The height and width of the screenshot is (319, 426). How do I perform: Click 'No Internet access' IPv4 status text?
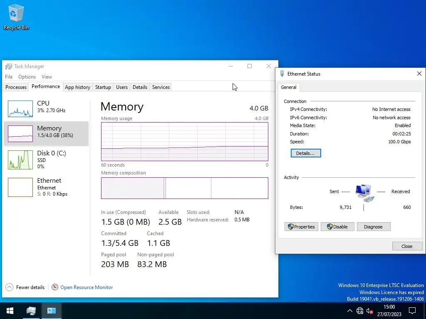click(391, 109)
